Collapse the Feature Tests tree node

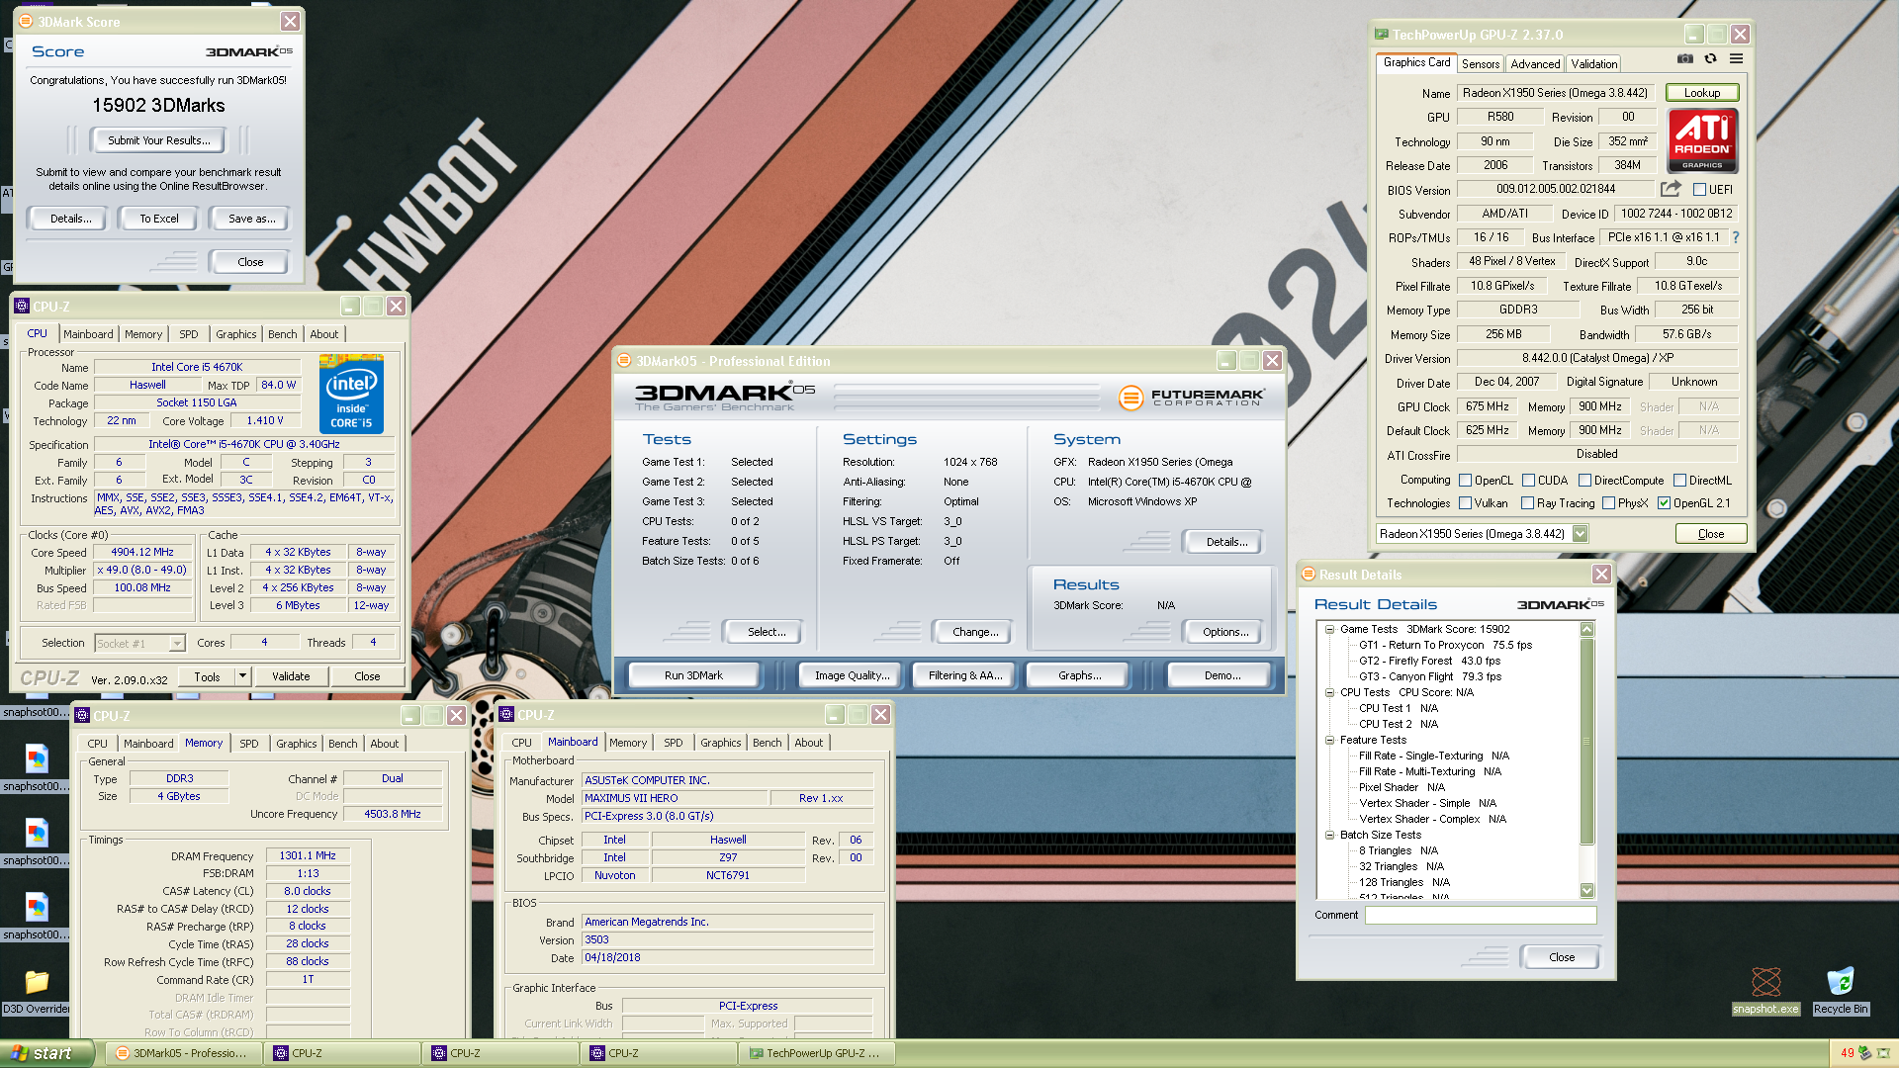(1330, 740)
